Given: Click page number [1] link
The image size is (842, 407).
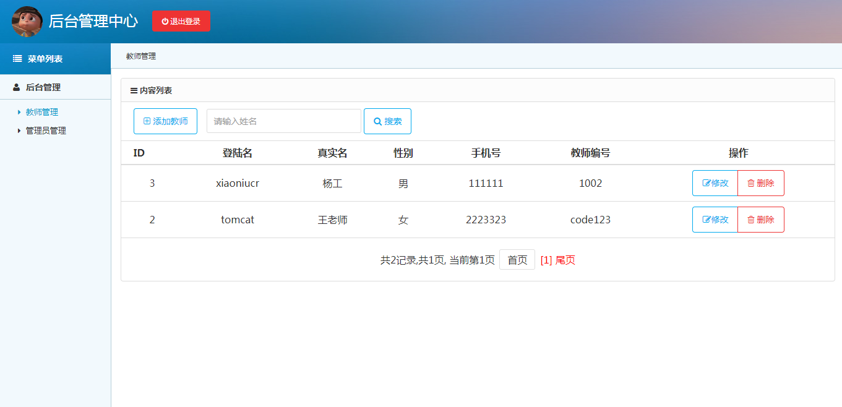Looking at the screenshot, I should tap(546, 260).
